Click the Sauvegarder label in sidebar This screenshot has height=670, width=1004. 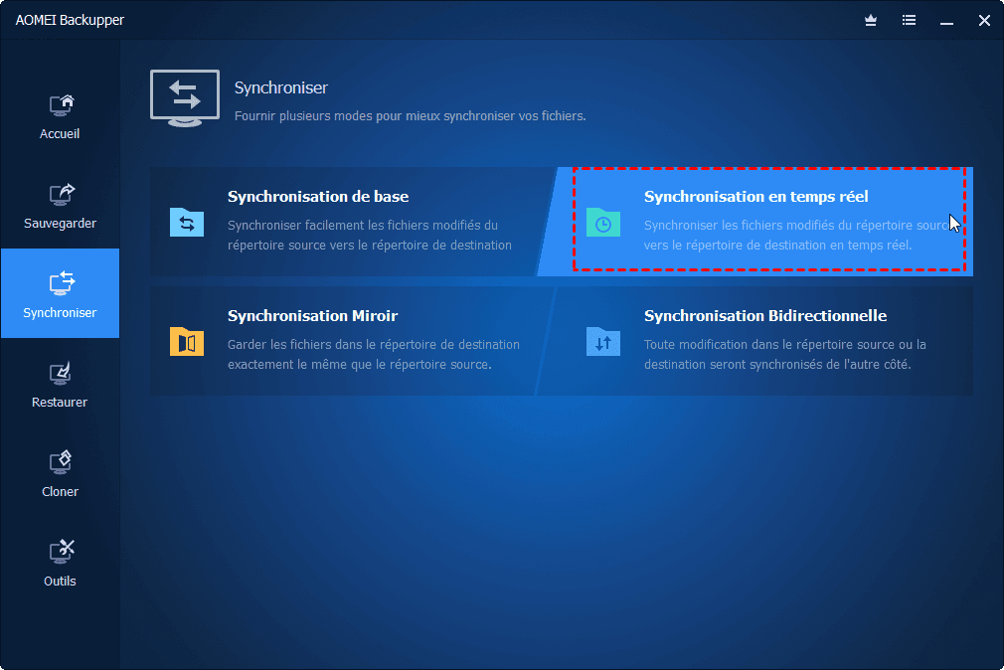[x=61, y=224]
